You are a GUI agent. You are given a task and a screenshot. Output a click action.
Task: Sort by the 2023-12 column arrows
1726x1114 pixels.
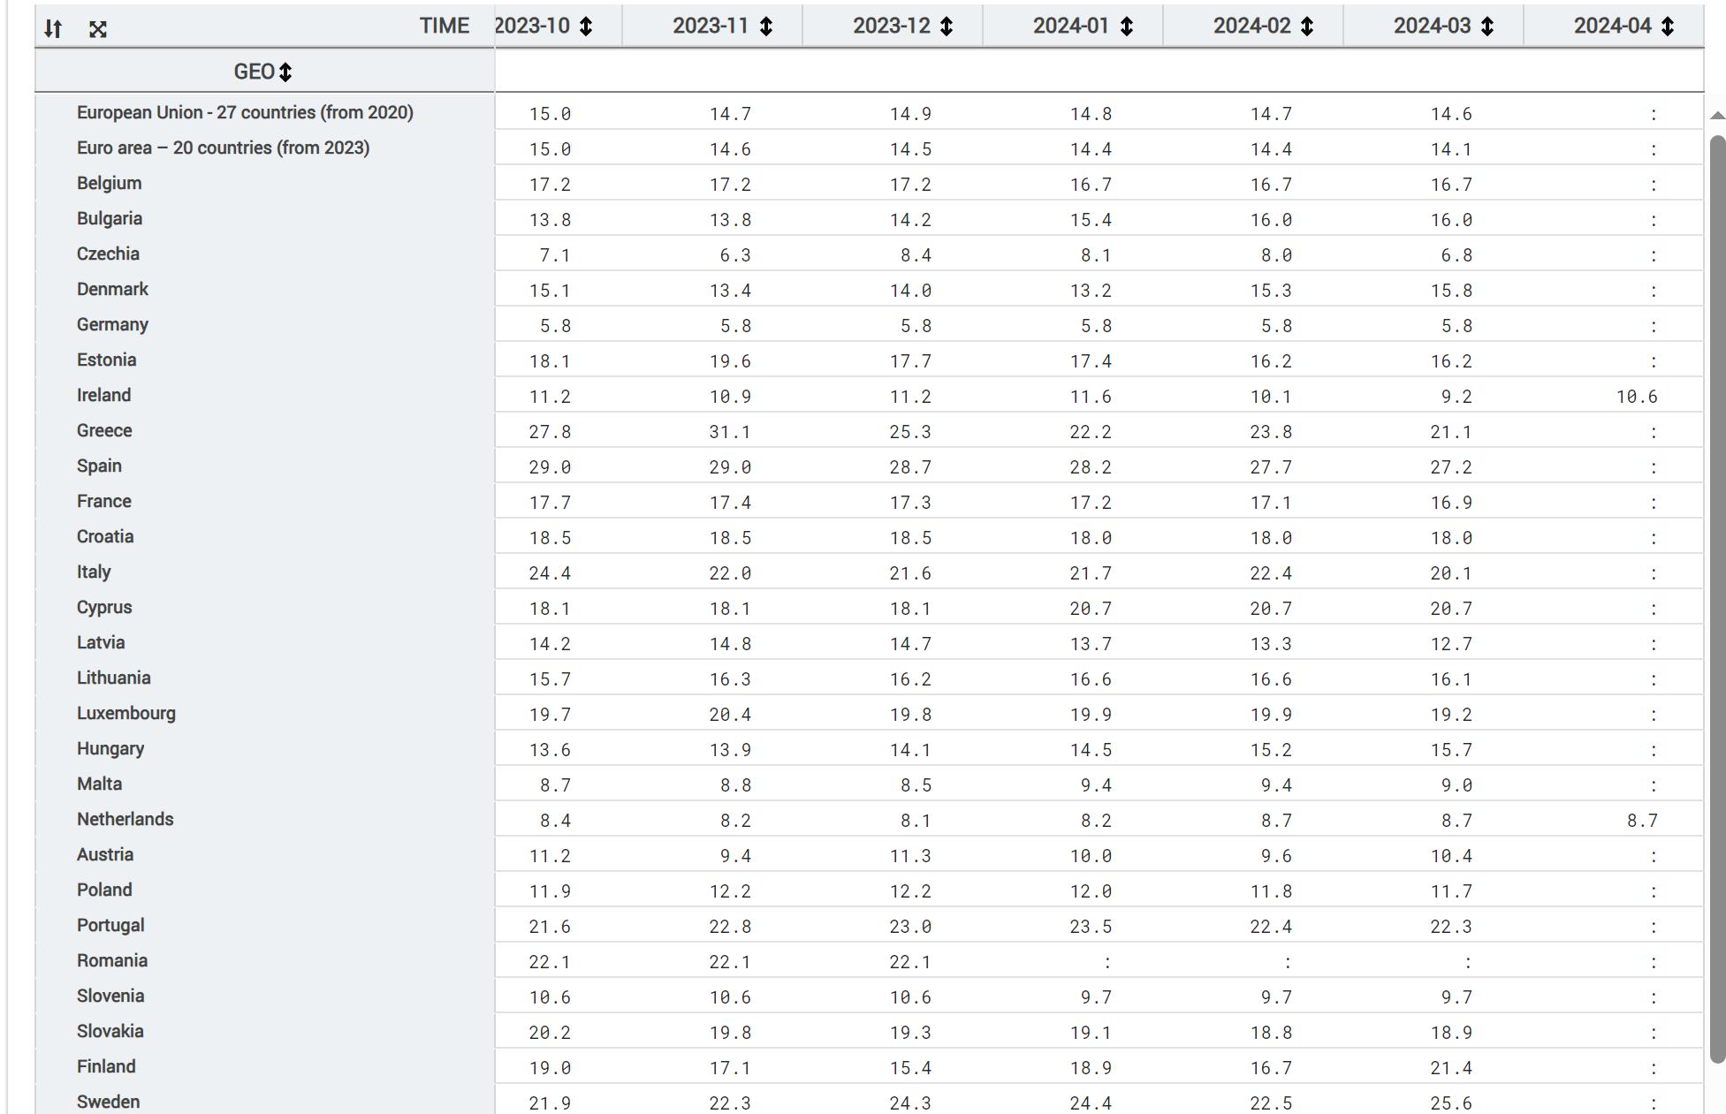[947, 27]
